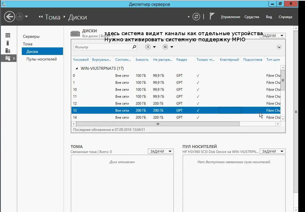Open the notifications flag icon
The height and width of the screenshot is (212, 305).
pyautogui.click(x=212, y=16)
